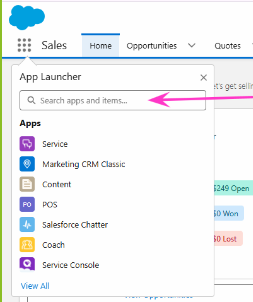Click the Salesforce Chatter icon

[x=27, y=224]
